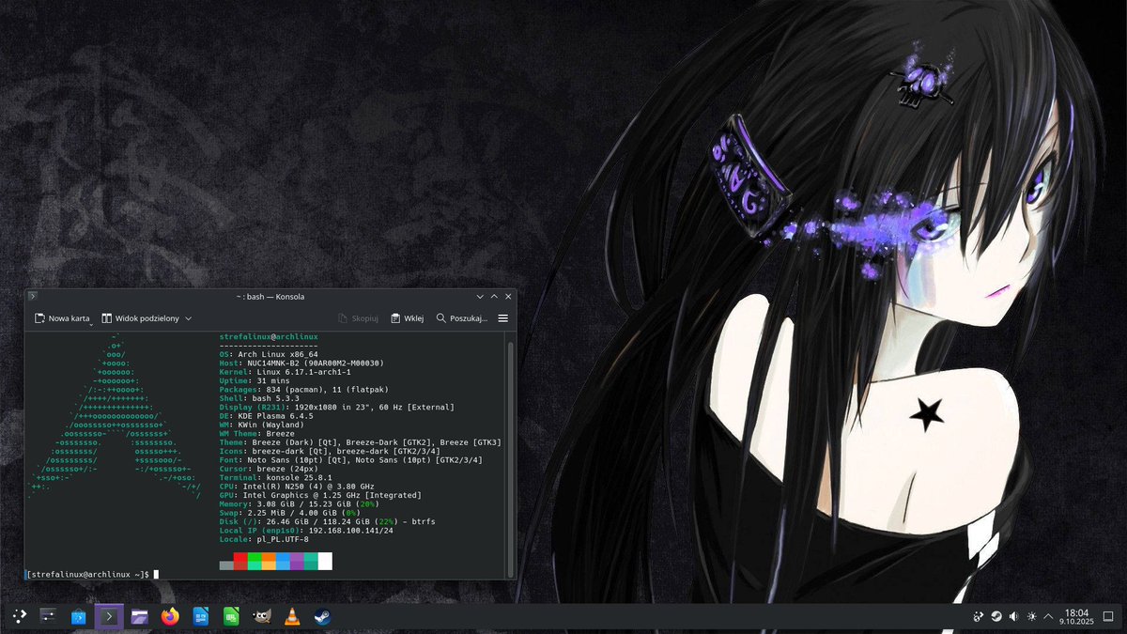Open VLC media player from the taskbar
Screen dimensions: 1127x634
pyautogui.click(x=292, y=616)
